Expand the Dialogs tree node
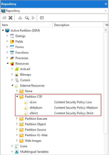The width and height of the screenshot is (109, 155). pyautogui.click(x=7, y=36)
